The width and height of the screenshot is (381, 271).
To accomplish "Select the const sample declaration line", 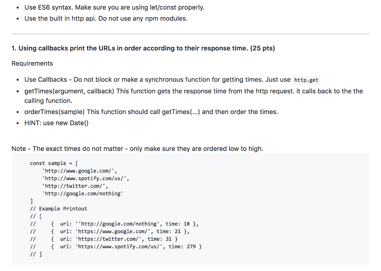I will pos(53,163).
